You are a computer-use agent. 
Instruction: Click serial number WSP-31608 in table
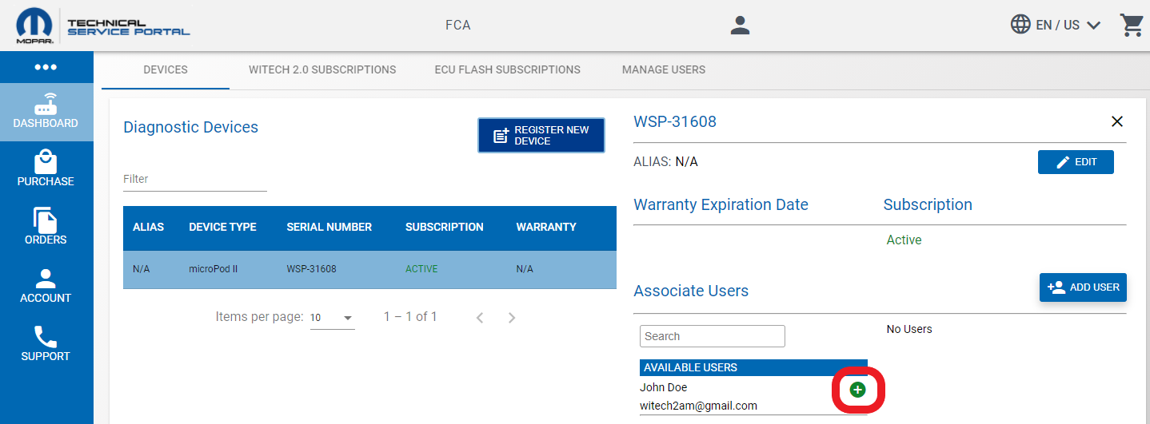pyautogui.click(x=311, y=269)
